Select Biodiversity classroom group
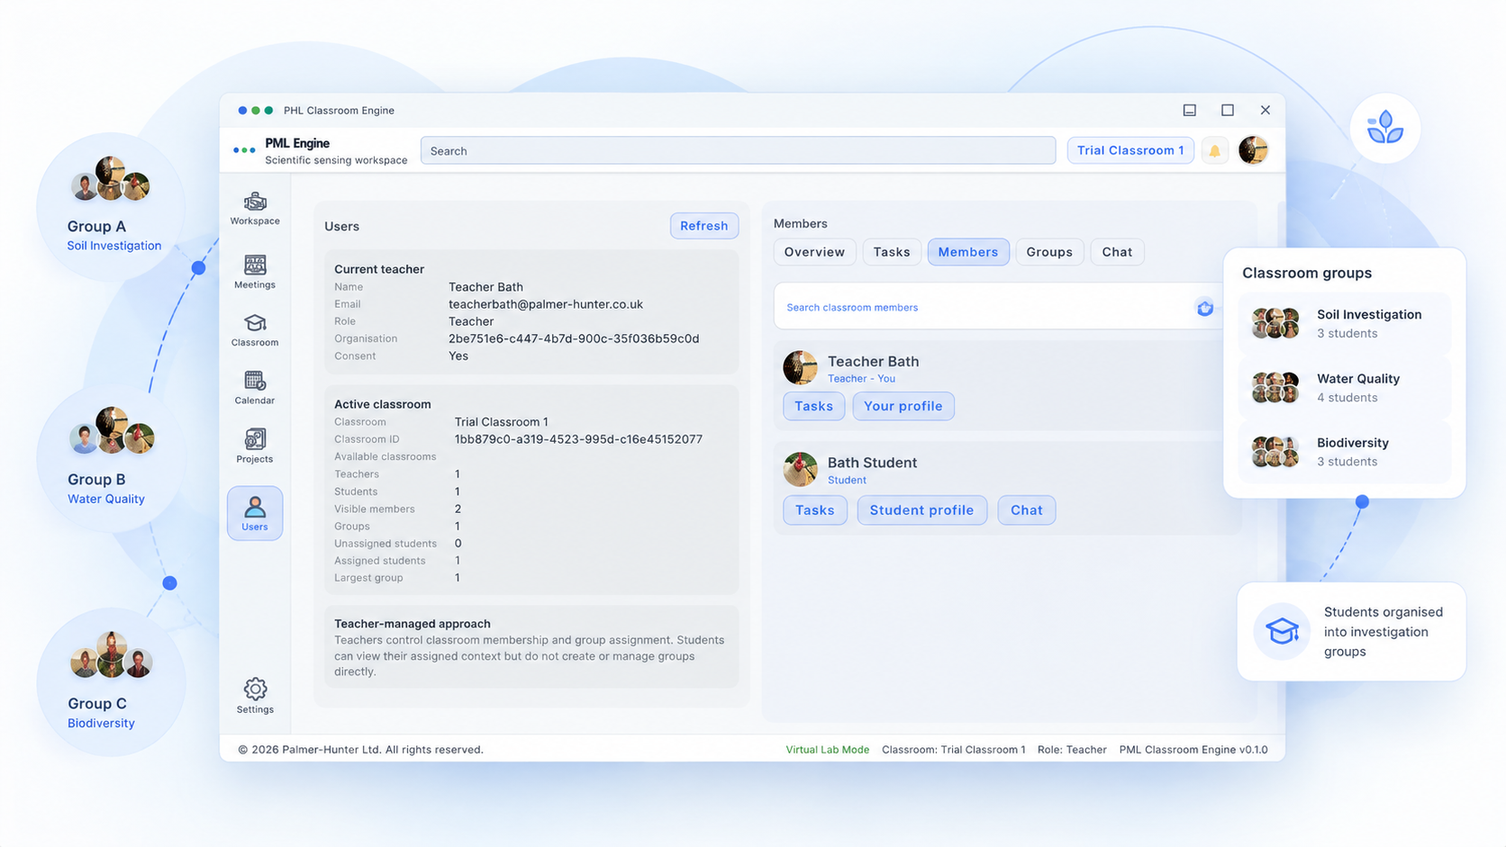The width and height of the screenshot is (1506, 847). click(x=1345, y=452)
